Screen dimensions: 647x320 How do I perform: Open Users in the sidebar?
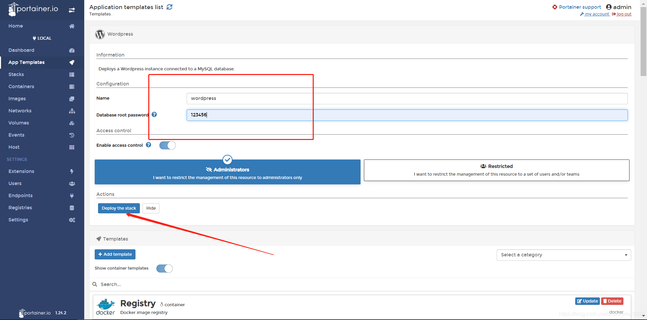pos(15,183)
